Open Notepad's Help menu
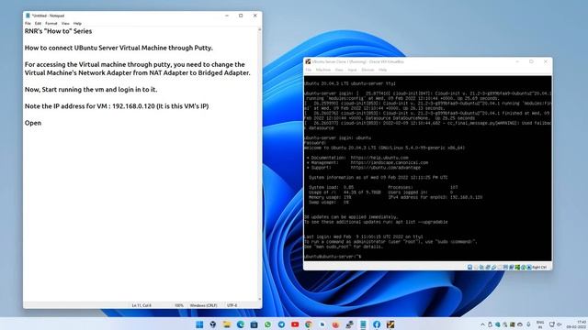The height and width of the screenshot is (330, 588). 77,24
